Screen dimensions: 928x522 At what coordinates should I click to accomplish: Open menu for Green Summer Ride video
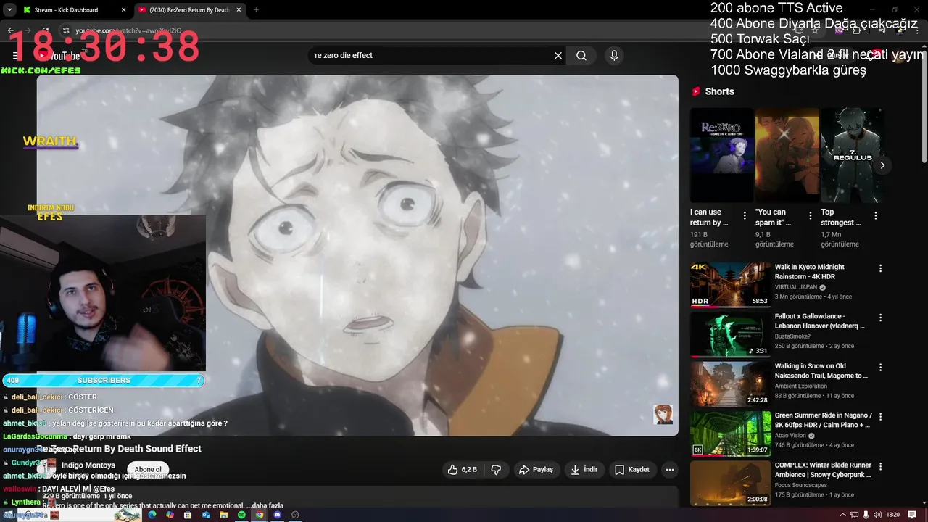click(x=881, y=417)
